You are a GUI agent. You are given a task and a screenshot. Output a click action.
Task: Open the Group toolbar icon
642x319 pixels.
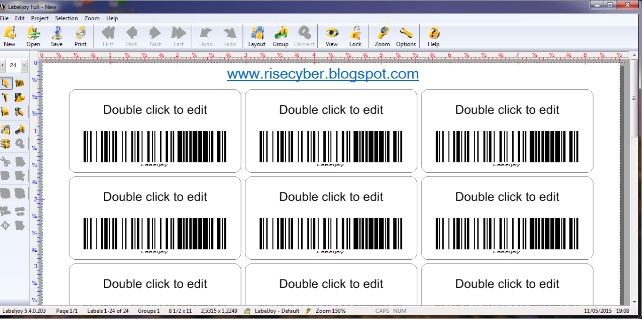281,37
